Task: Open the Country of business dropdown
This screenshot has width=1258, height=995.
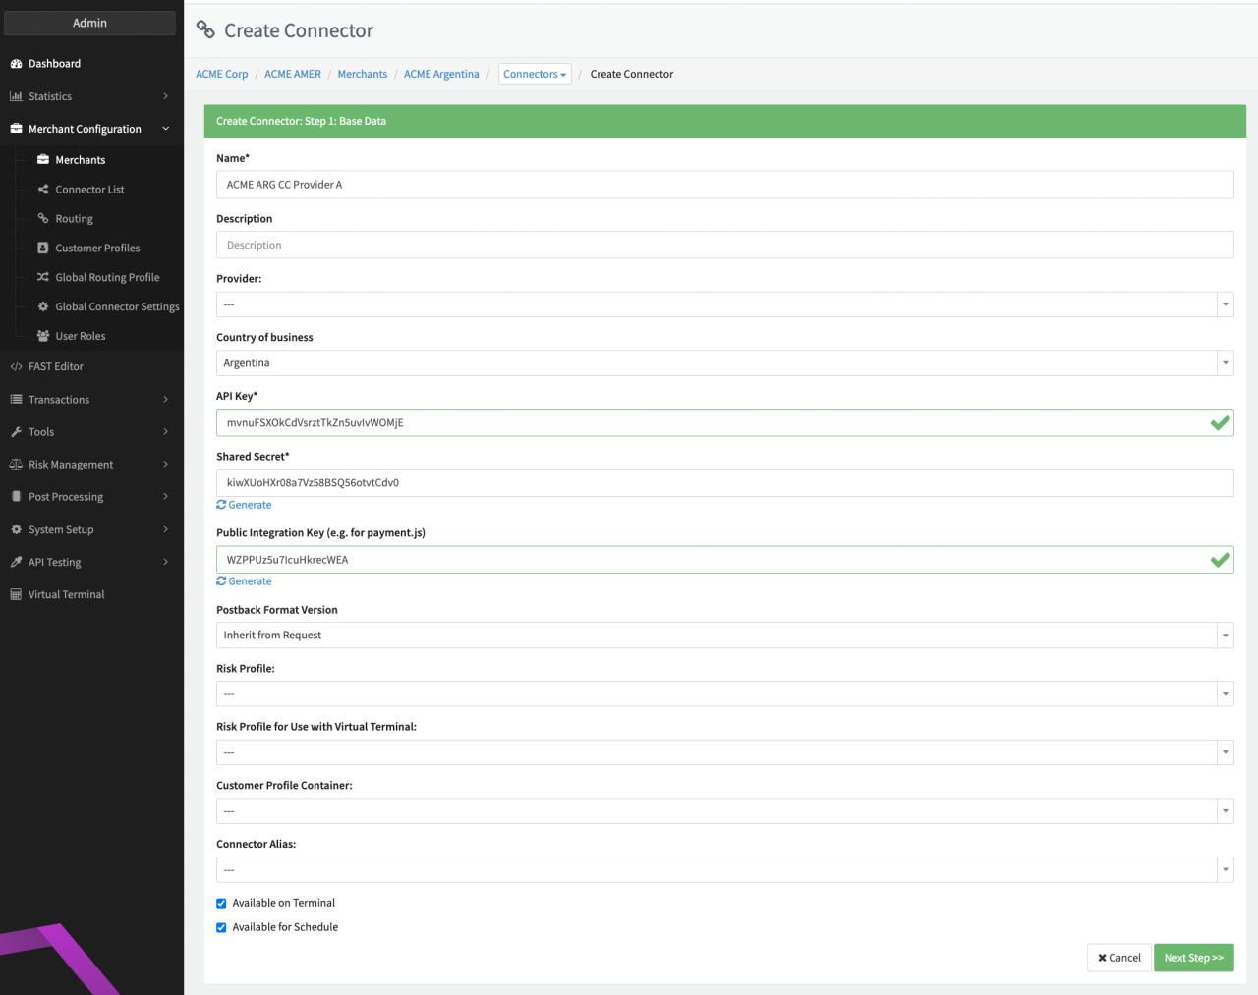Action: tap(1225, 362)
